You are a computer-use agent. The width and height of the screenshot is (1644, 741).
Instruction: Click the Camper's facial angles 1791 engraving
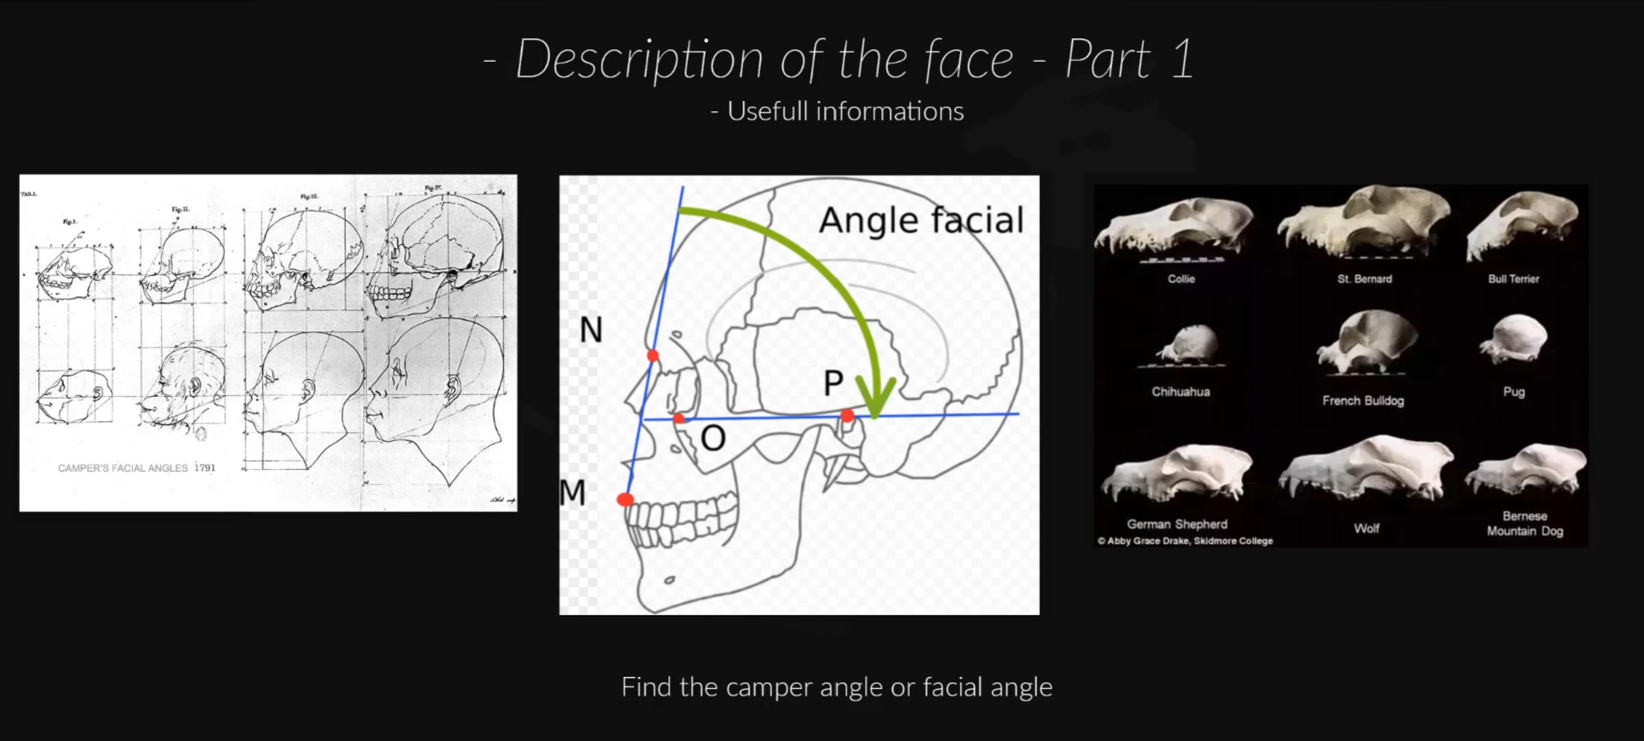pyautogui.click(x=268, y=342)
